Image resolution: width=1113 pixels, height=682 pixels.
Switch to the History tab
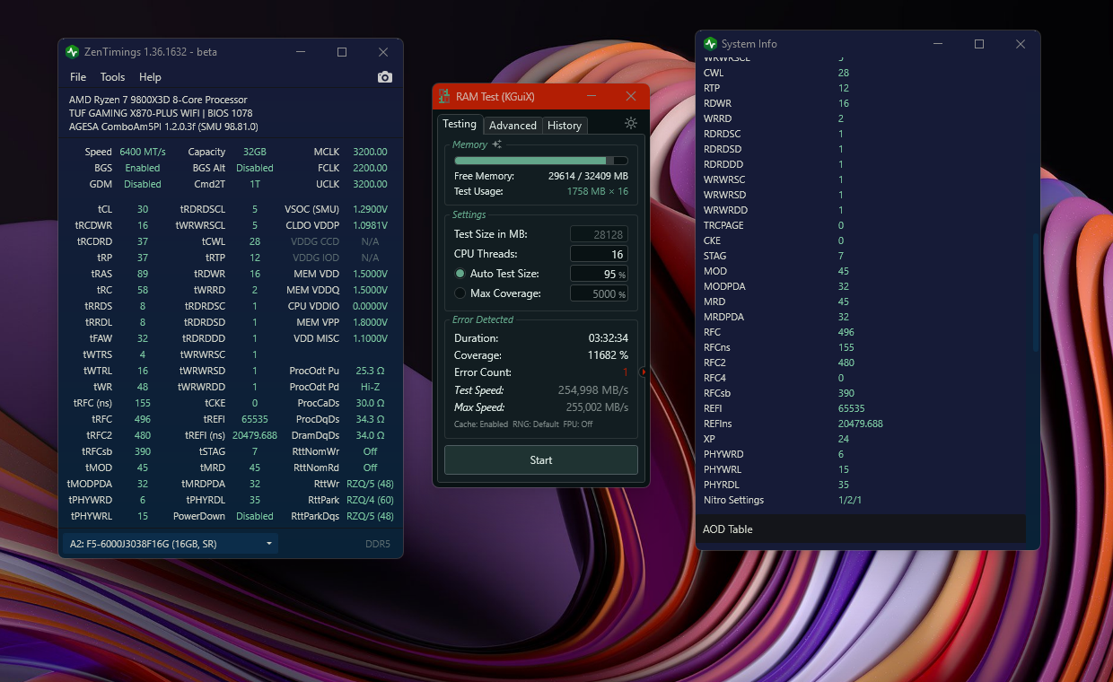pos(565,126)
